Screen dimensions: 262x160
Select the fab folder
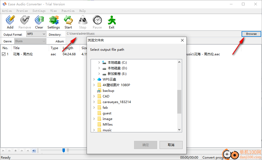[105, 107]
